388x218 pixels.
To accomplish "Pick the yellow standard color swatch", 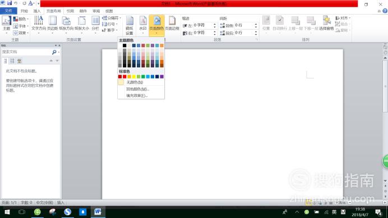I will 134,77.
